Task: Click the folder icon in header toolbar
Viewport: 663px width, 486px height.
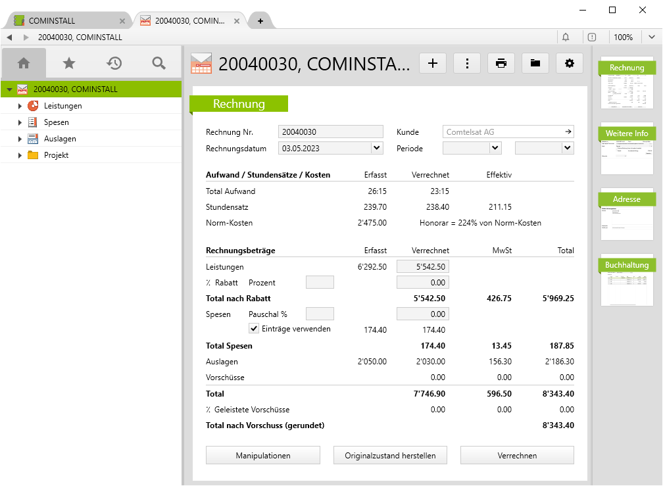Action: 535,63
